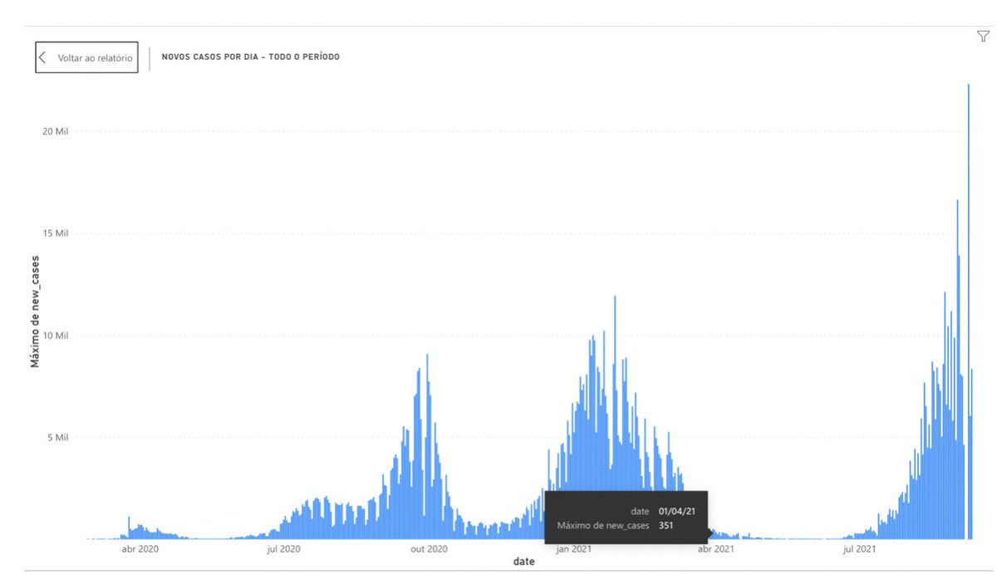Click the tallest bar above 20 Mil
This screenshot has height=575, width=997.
click(x=968, y=312)
